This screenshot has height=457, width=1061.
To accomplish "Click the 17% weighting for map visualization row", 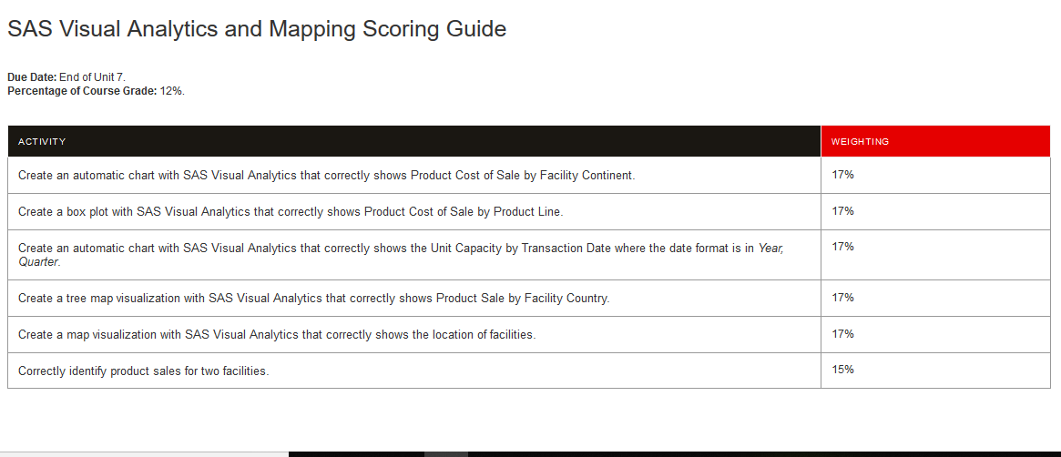I will (842, 334).
